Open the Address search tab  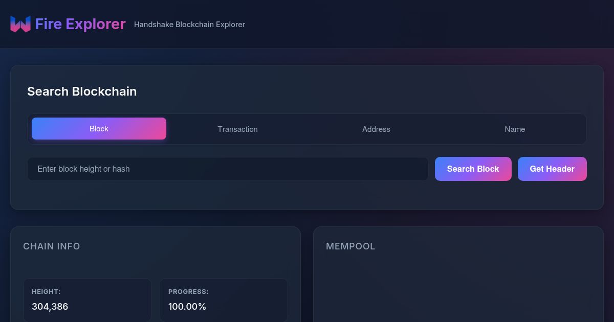pyautogui.click(x=376, y=129)
